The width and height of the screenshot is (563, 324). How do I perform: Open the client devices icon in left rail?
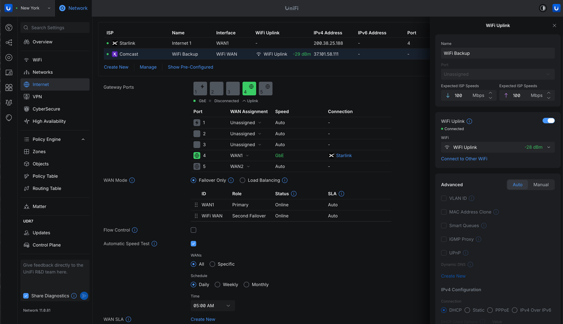9,73
